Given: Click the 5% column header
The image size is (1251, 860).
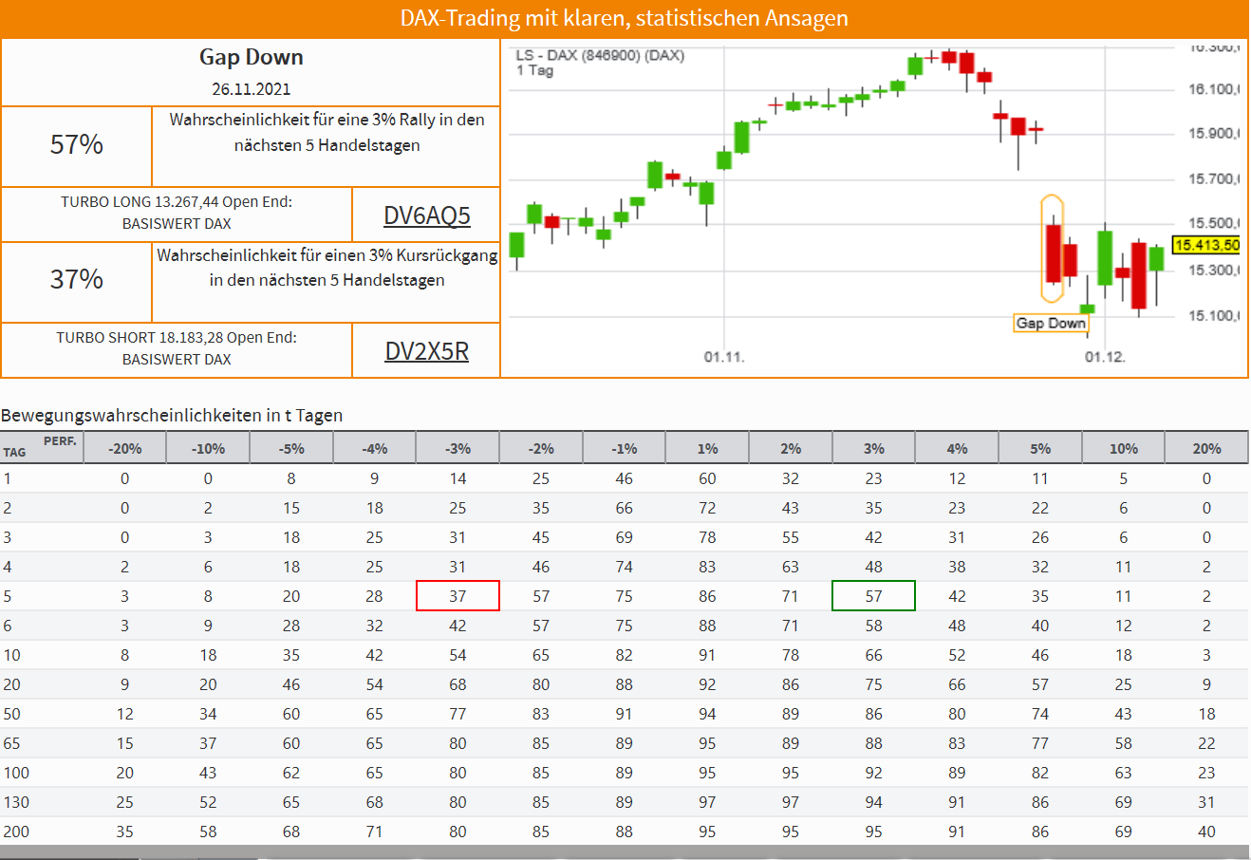Looking at the screenshot, I should (x=1040, y=449).
